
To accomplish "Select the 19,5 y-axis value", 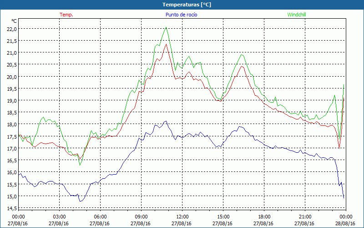I will point(12,88).
